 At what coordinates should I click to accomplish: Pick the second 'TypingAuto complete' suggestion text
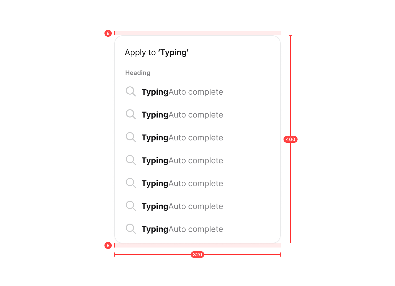(x=182, y=115)
